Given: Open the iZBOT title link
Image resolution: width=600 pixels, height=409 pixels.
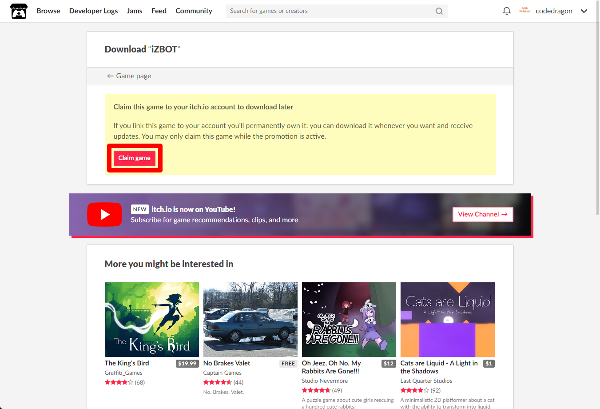Looking at the screenshot, I should click(x=164, y=49).
